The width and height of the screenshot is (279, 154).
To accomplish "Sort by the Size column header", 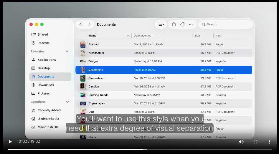I will tap(197, 36).
